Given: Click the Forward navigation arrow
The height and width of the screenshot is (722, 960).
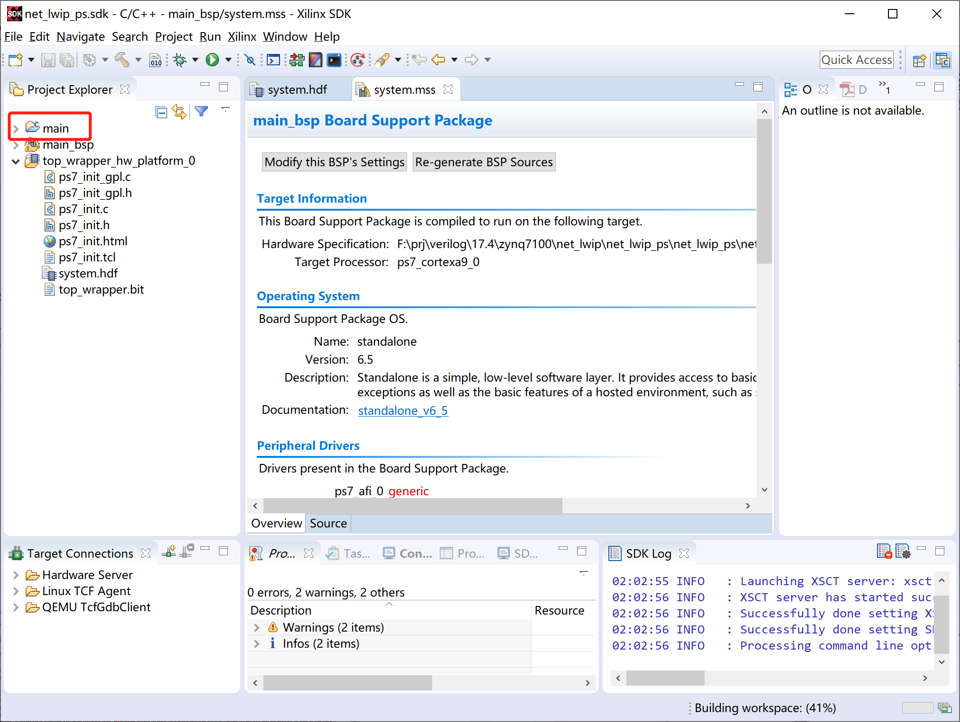Looking at the screenshot, I should click(x=471, y=60).
